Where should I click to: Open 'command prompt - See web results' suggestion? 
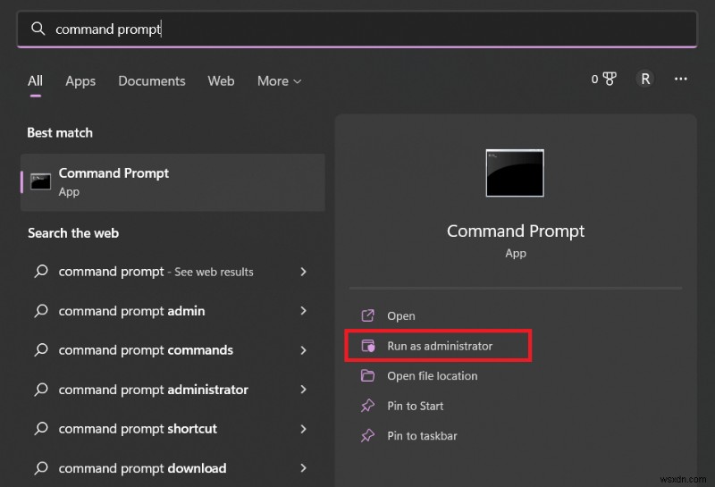point(172,272)
